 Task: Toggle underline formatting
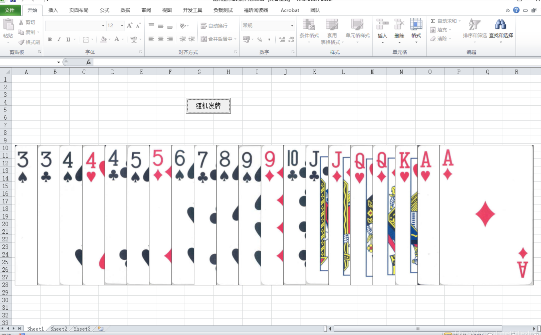tap(68, 39)
